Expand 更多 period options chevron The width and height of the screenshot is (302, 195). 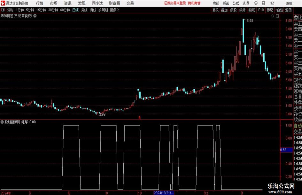coord(118,10)
